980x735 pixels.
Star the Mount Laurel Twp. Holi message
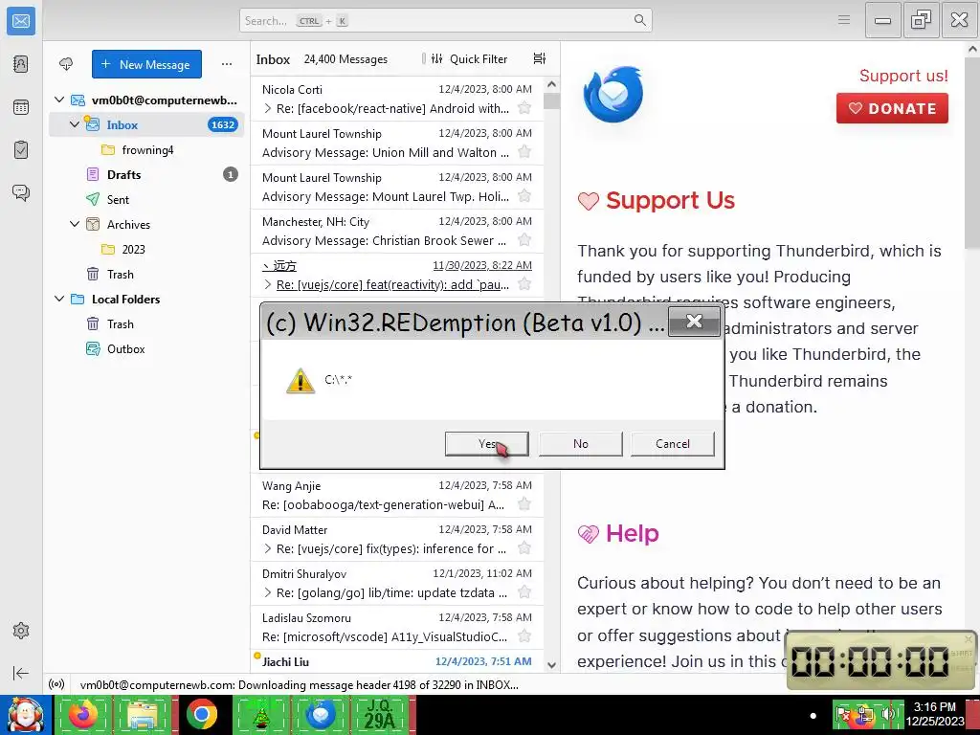point(524,196)
